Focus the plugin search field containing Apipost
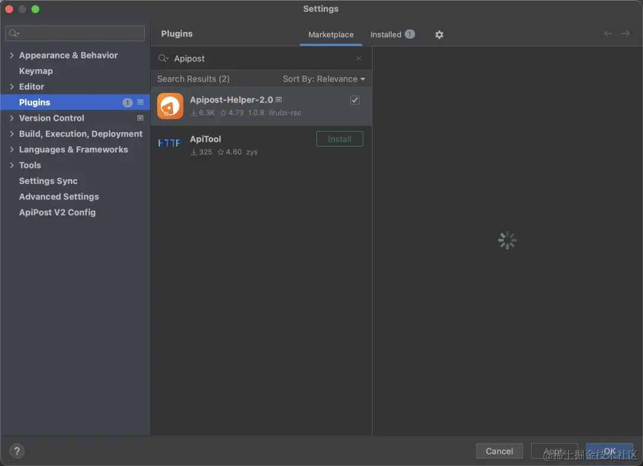The image size is (643, 466). 261,58
